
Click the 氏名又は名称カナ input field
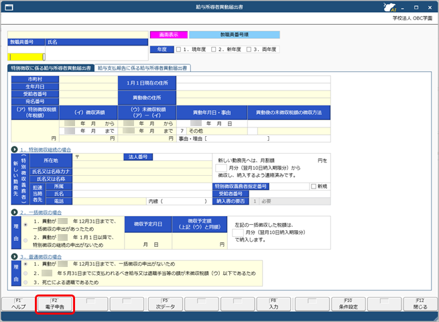point(142,172)
